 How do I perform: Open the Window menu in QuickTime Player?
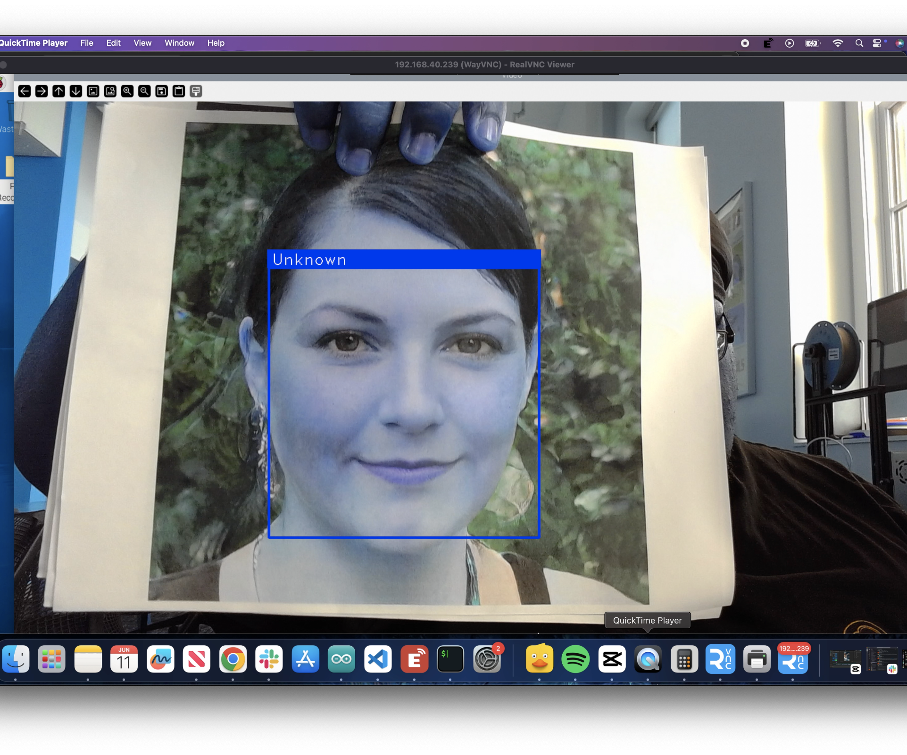pyautogui.click(x=179, y=42)
